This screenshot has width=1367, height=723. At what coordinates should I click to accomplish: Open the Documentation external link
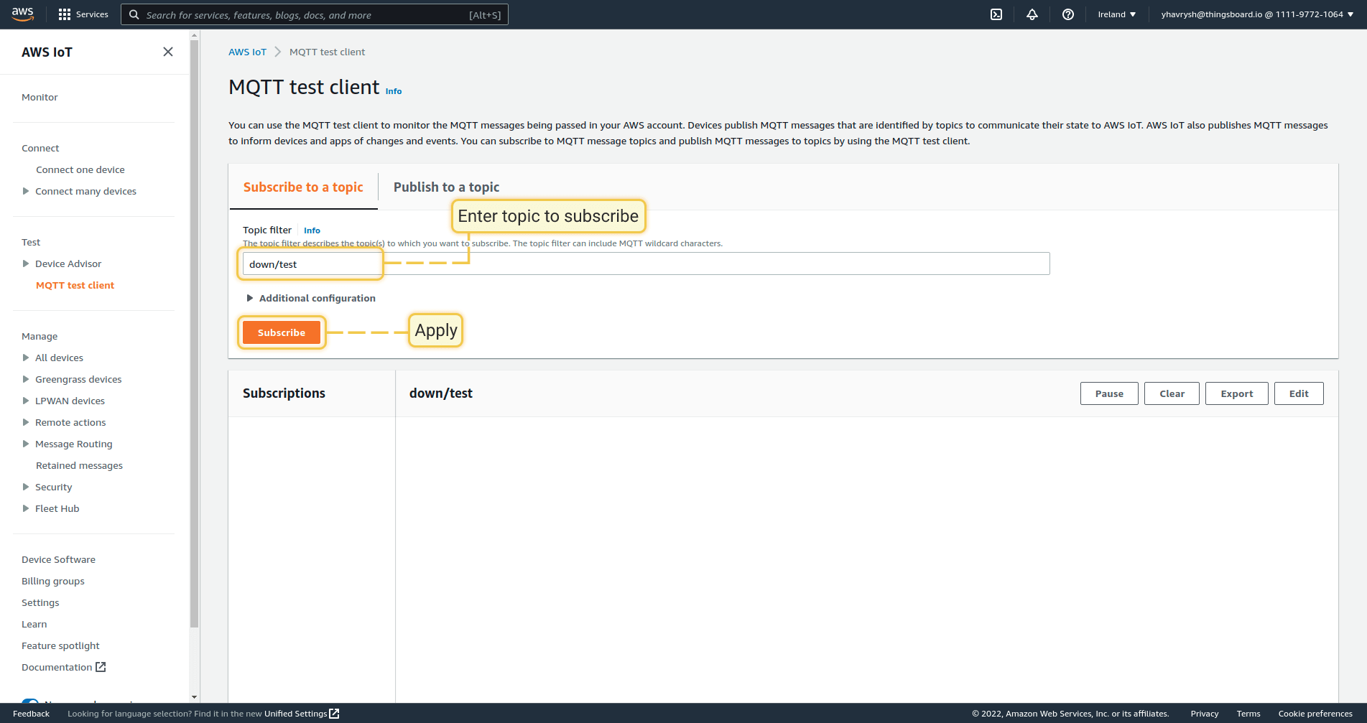63,667
